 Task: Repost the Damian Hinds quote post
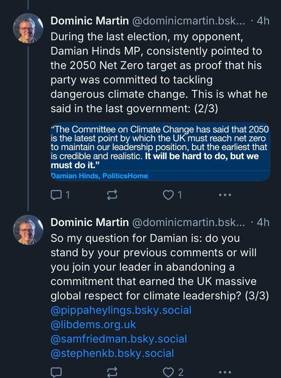point(112,195)
